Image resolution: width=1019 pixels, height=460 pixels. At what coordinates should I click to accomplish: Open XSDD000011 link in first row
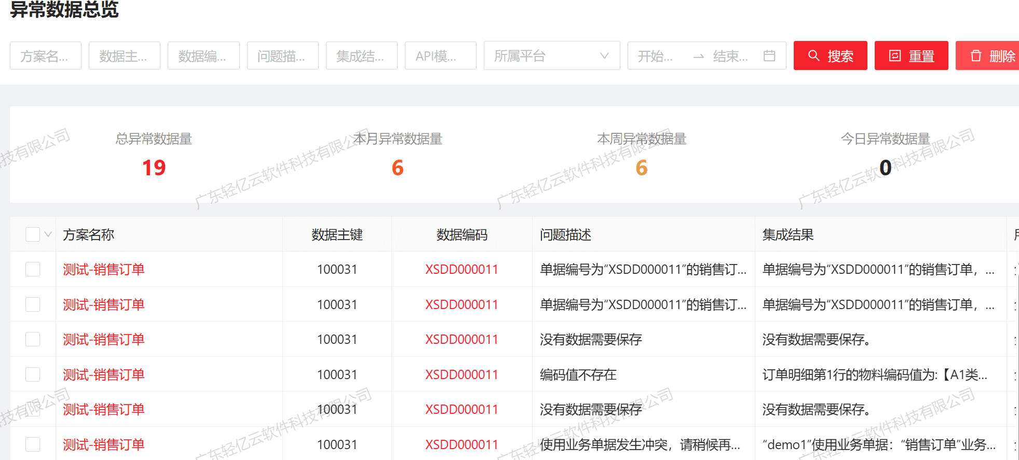click(461, 269)
